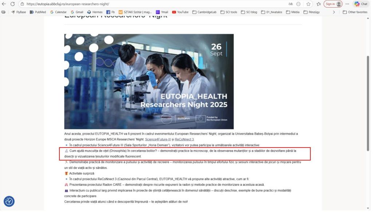Open the Copilot Chat button
Viewport: 373px width, 212px height.
pos(361,4)
